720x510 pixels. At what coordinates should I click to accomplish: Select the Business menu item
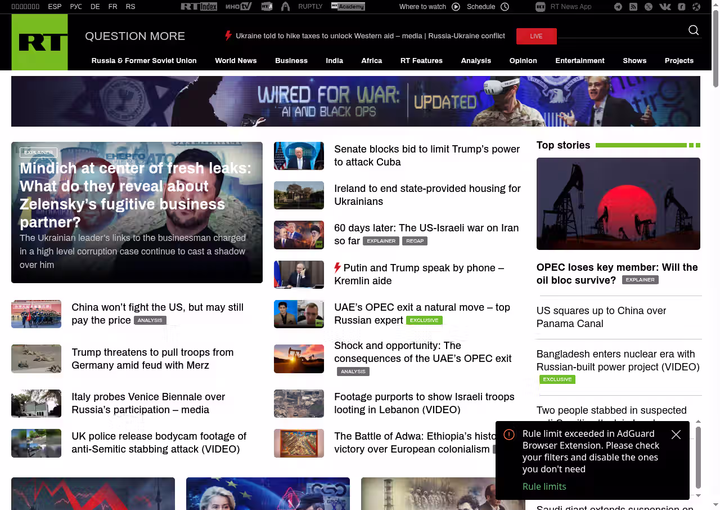click(291, 61)
